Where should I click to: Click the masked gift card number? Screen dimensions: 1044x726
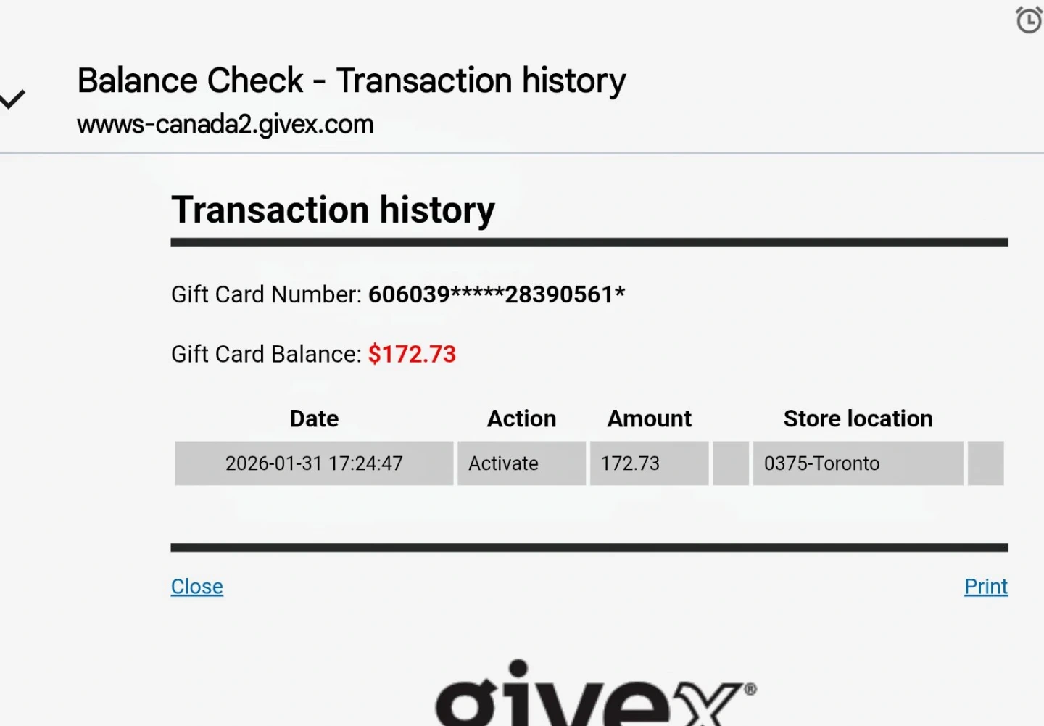pyautogui.click(x=496, y=294)
